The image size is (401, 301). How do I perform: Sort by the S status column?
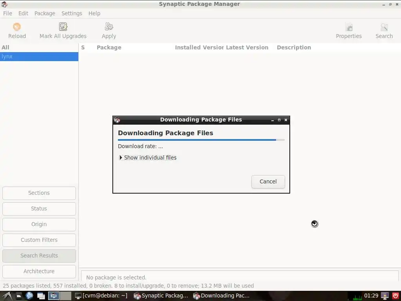pyautogui.click(x=83, y=47)
